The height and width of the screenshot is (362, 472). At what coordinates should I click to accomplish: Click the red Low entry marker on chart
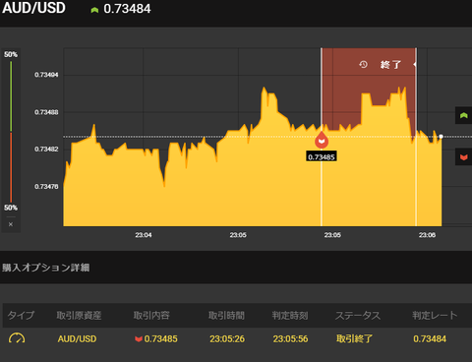tap(322, 141)
